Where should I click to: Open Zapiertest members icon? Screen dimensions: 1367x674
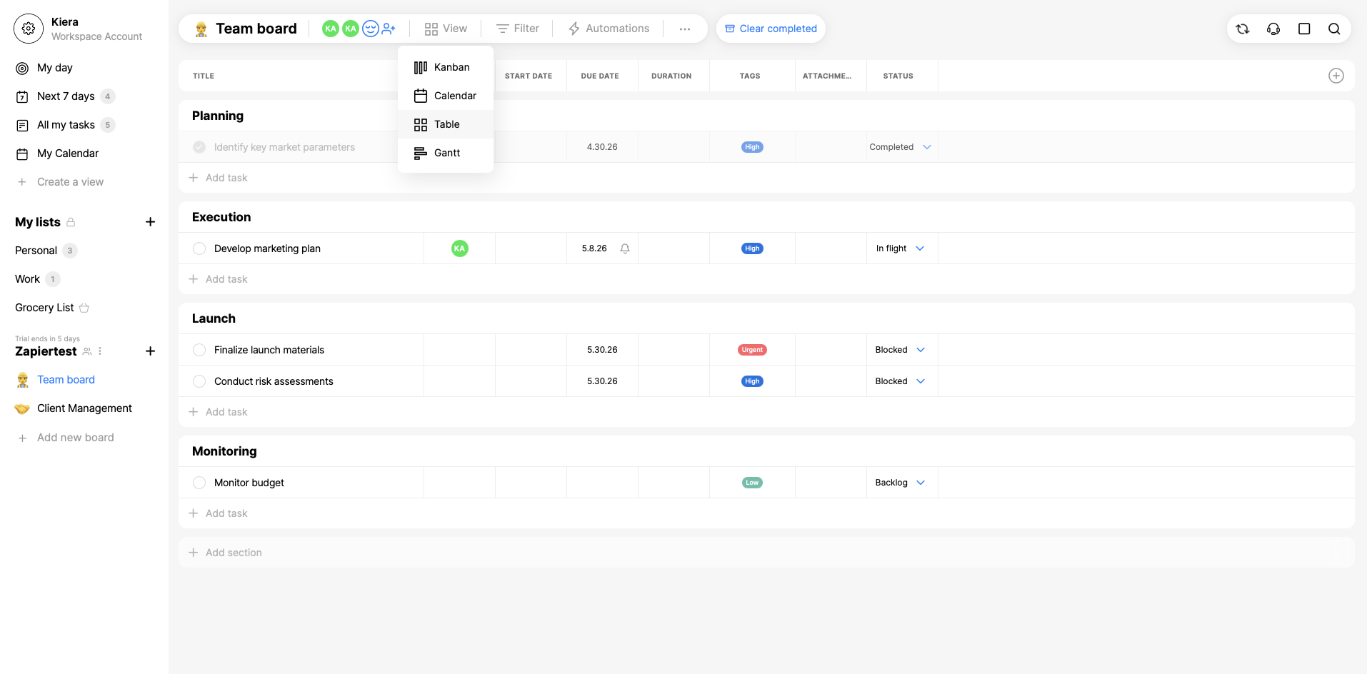pos(87,351)
